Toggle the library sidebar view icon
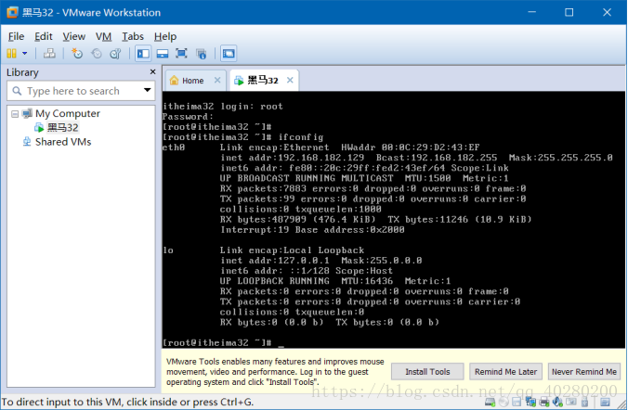Image resolution: width=628 pixels, height=410 pixels. 143,54
